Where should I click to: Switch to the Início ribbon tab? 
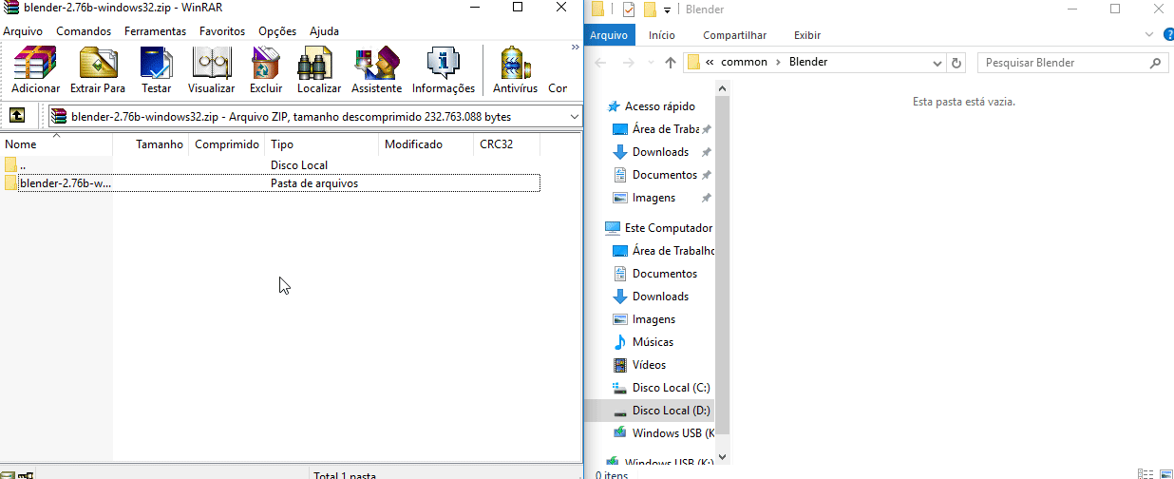(662, 35)
